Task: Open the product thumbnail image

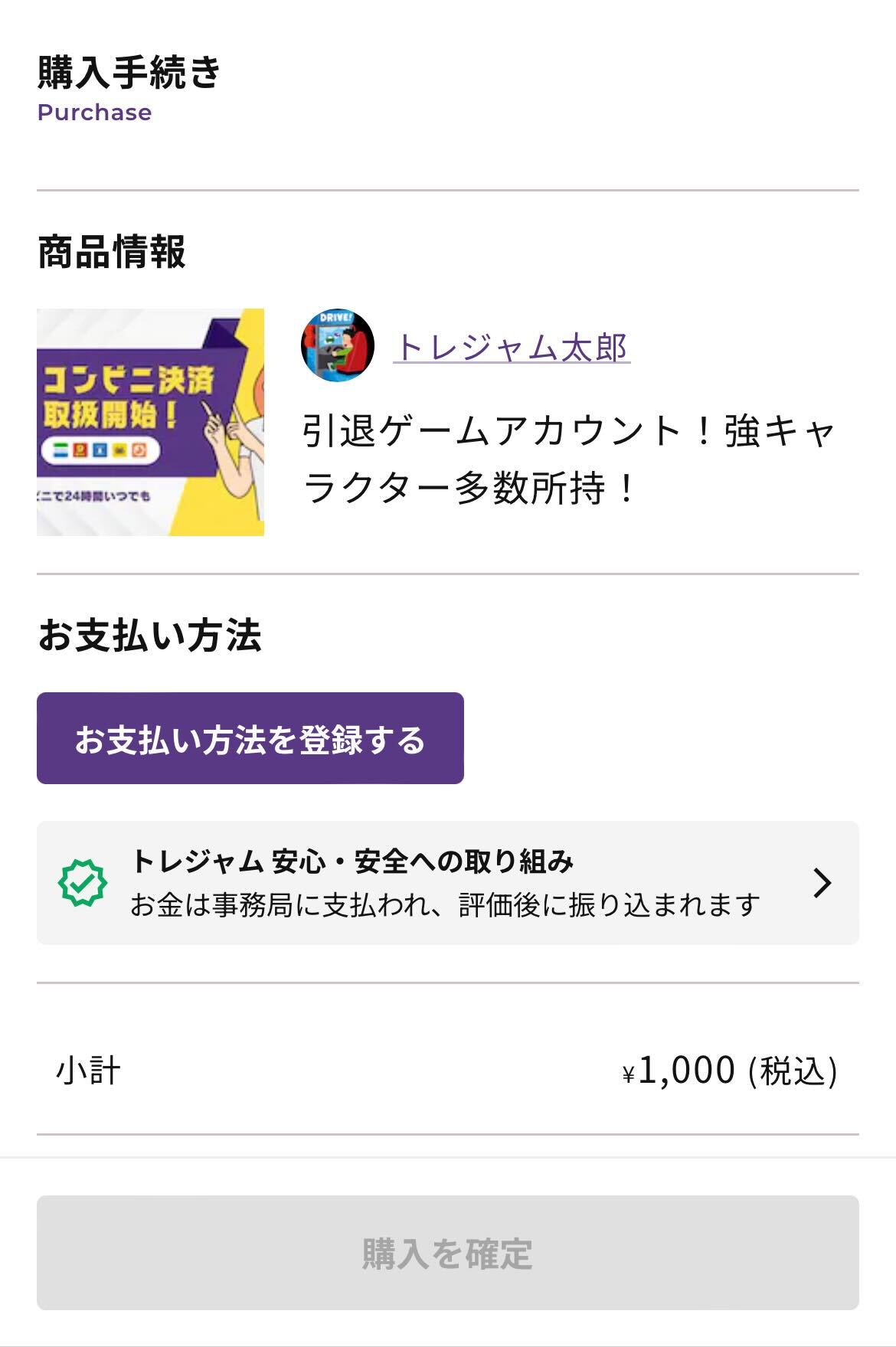Action: (x=150, y=422)
